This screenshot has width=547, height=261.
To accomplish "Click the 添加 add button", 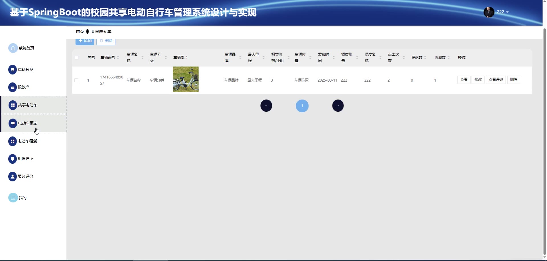I will click(x=85, y=41).
